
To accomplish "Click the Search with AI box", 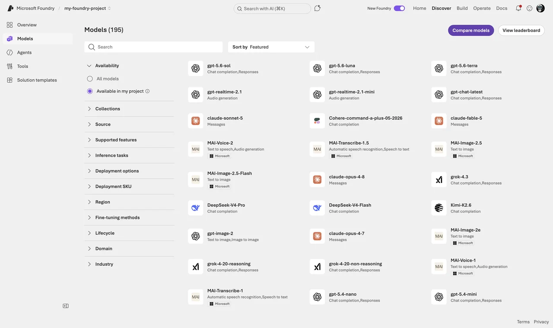I will click(x=272, y=9).
